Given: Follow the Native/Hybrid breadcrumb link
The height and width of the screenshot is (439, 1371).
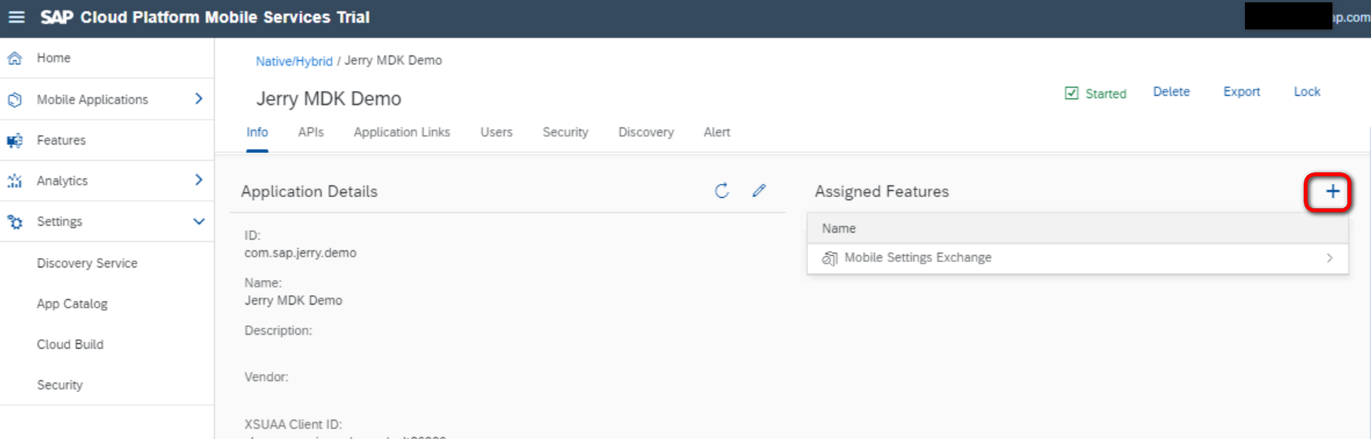Looking at the screenshot, I should click(294, 61).
